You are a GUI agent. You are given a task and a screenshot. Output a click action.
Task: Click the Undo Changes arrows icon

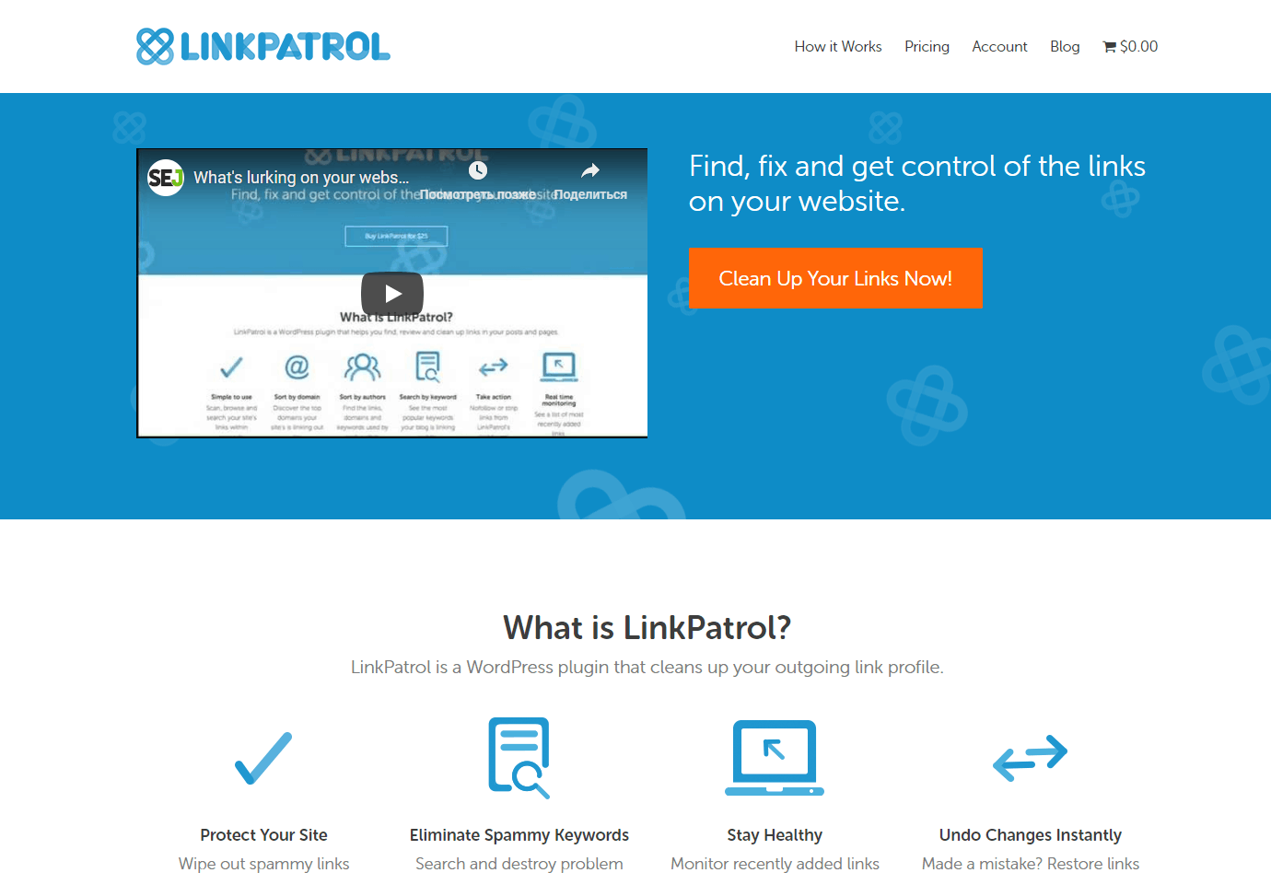1030,758
